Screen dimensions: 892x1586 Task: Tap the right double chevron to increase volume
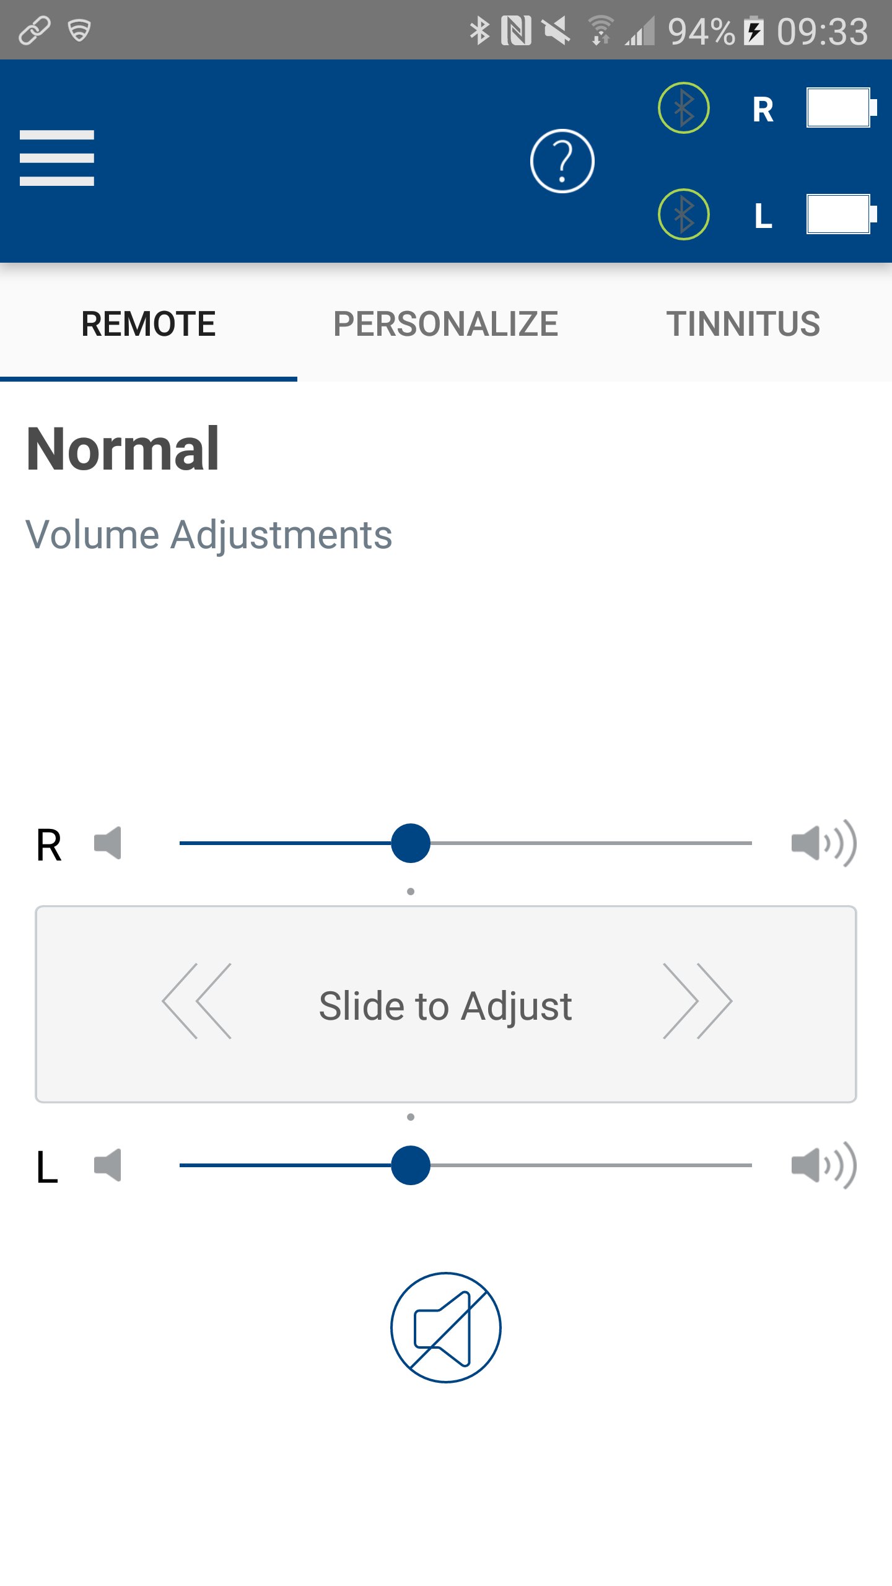tap(697, 1001)
